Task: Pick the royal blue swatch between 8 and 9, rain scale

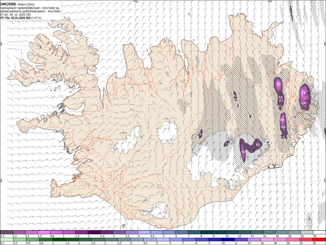Action: coord(202,239)
